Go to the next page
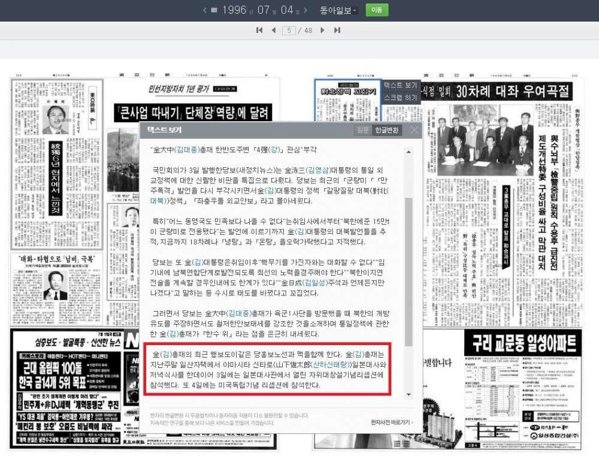 click(x=323, y=30)
